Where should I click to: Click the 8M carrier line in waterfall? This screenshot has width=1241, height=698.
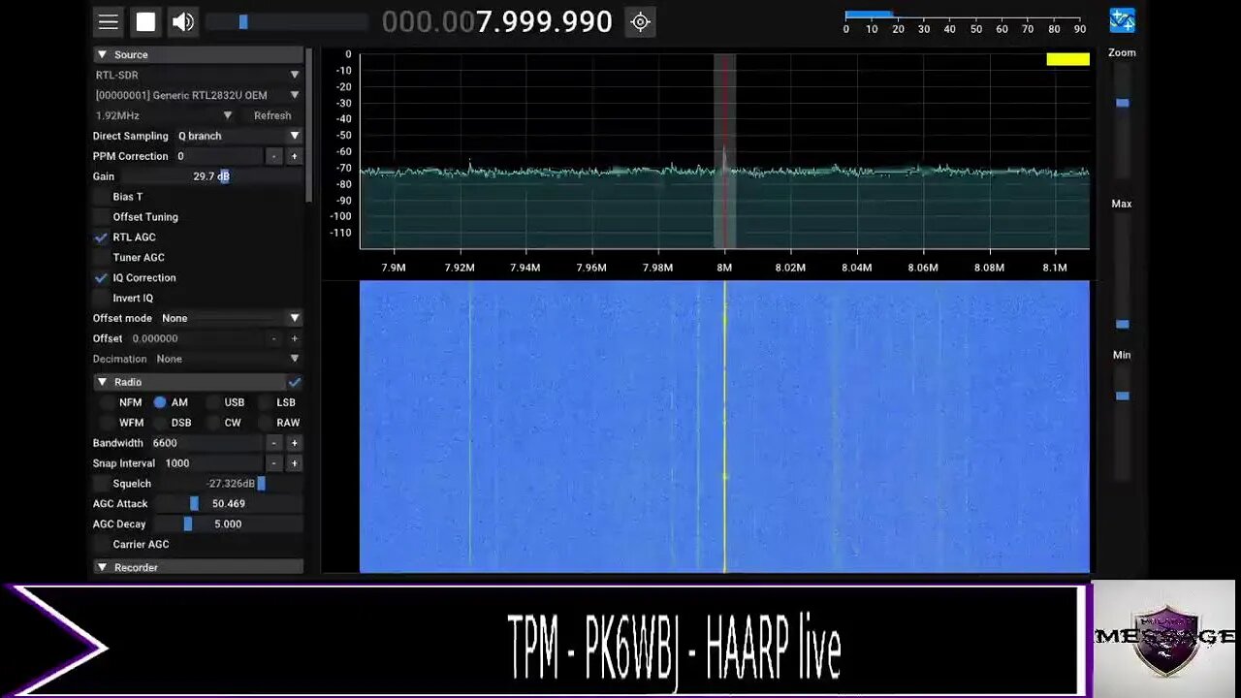point(724,427)
